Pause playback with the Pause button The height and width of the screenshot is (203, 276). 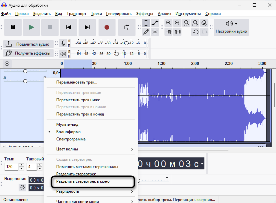[13, 27]
